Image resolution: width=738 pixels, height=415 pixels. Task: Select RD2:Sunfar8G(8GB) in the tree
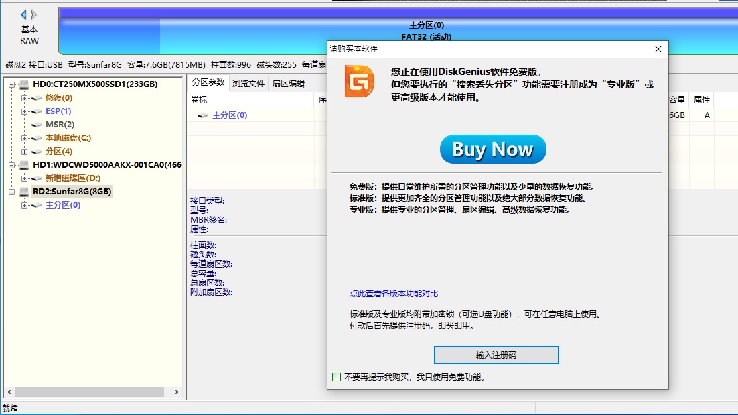coord(72,192)
